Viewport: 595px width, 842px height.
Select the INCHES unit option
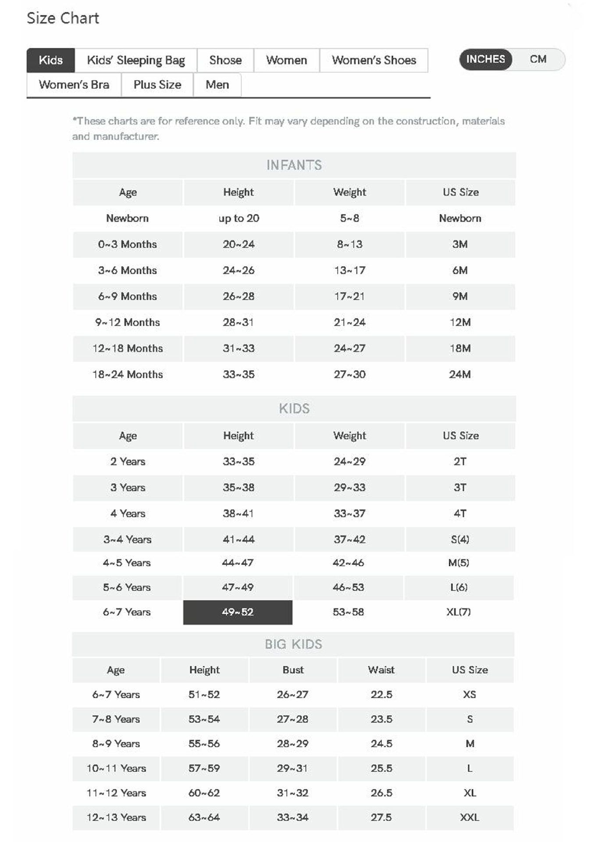click(x=485, y=59)
